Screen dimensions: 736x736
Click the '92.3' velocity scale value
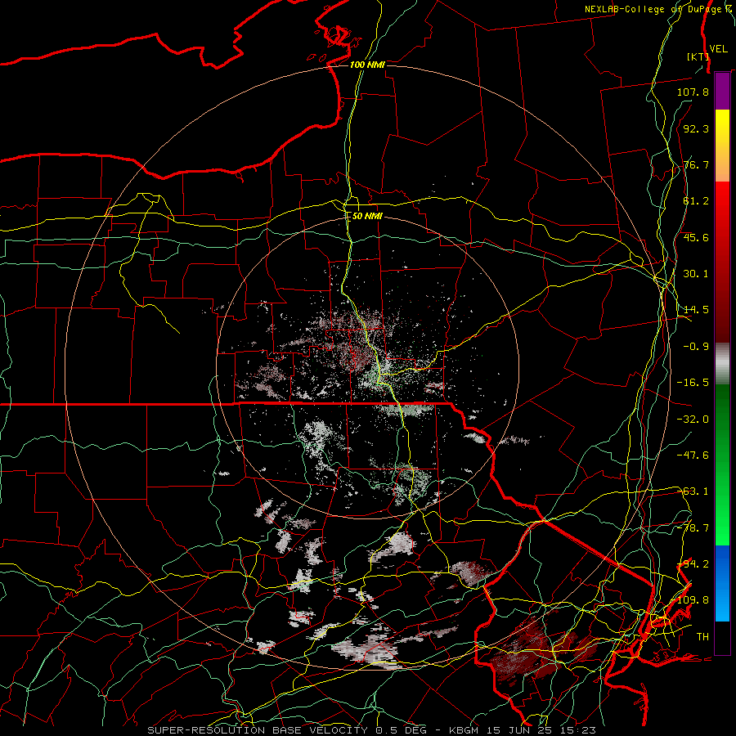click(x=696, y=128)
